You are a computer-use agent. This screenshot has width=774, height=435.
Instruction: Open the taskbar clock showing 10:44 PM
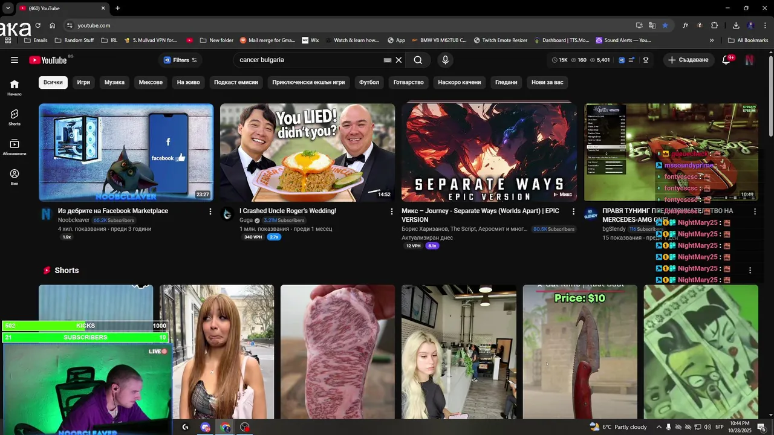[x=740, y=427]
